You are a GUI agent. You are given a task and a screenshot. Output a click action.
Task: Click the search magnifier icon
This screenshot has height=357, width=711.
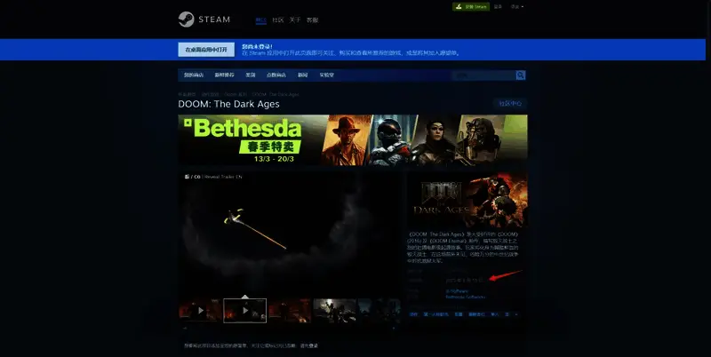pyautogui.click(x=521, y=75)
